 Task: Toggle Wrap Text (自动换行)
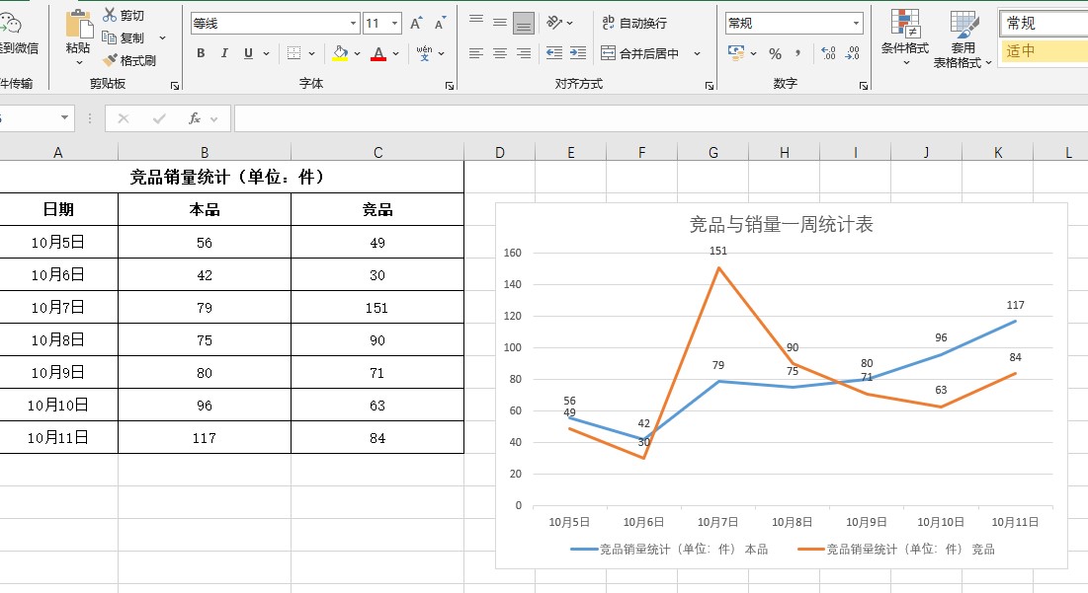pyautogui.click(x=634, y=23)
